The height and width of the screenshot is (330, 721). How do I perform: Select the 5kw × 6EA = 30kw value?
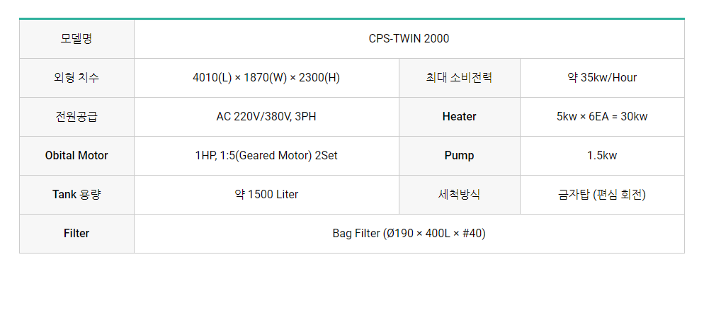pyautogui.click(x=602, y=117)
